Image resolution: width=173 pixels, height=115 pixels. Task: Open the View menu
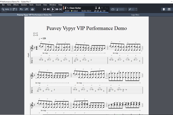(45, 5)
